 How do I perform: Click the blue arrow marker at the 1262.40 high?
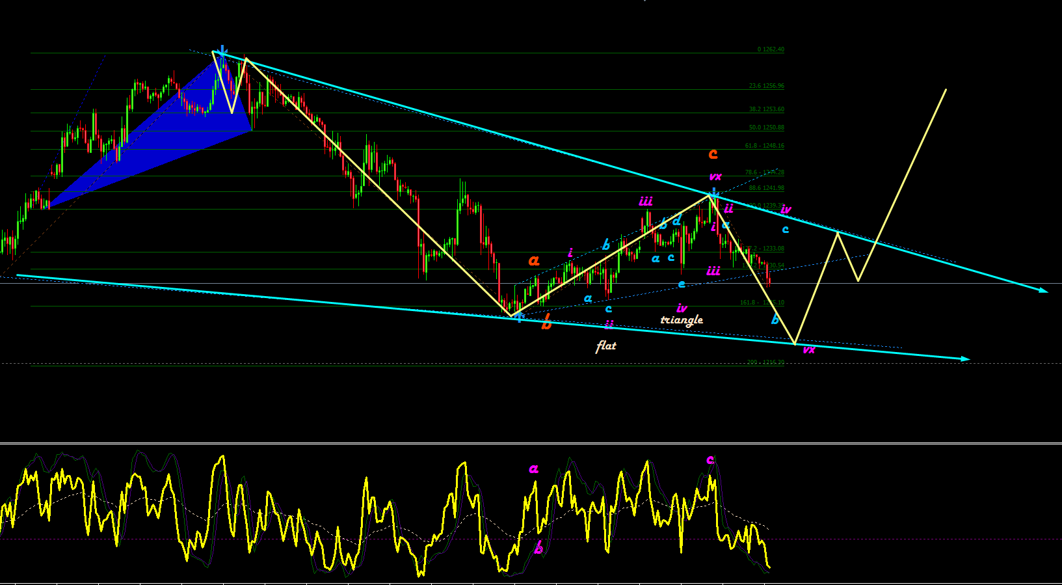222,51
